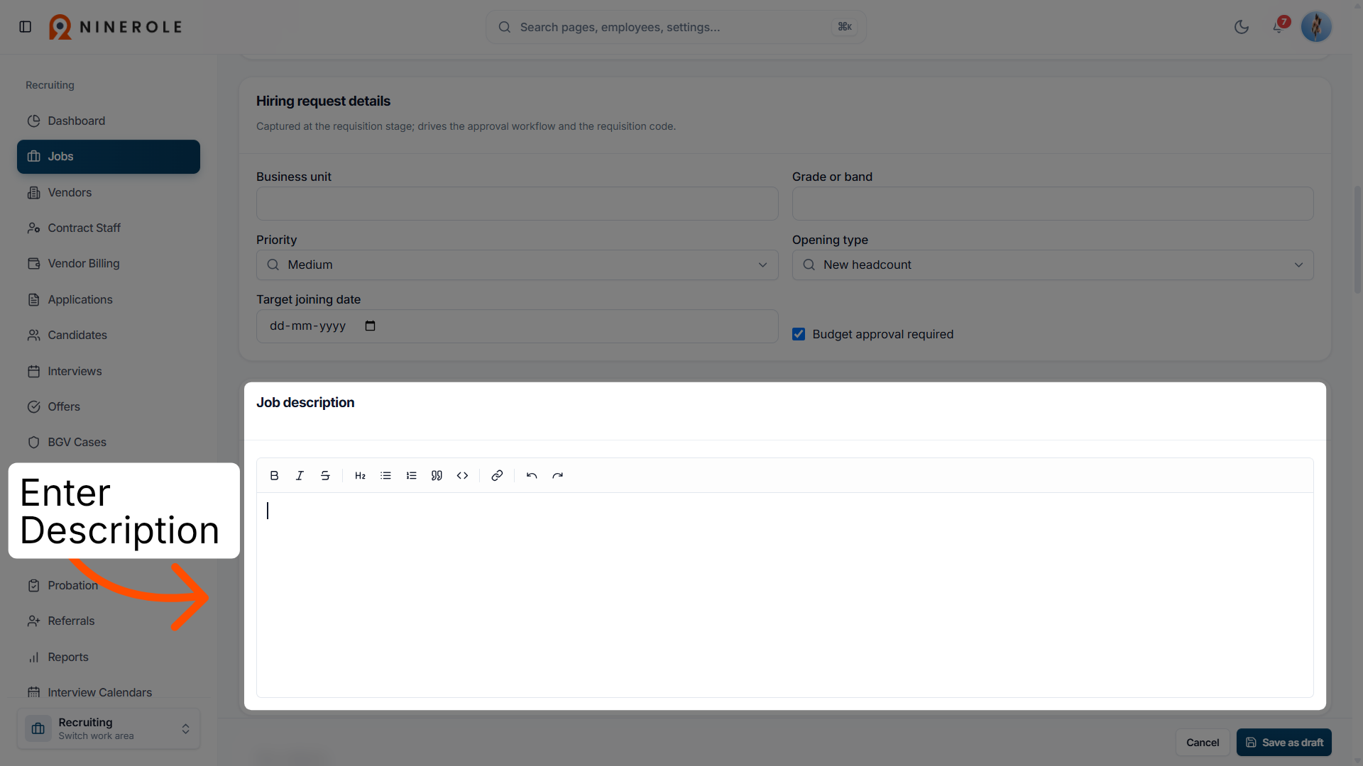Image resolution: width=1363 pixels, height=766 pixels.
Task: Open Vendor Billing page
Action: point(109,263)
